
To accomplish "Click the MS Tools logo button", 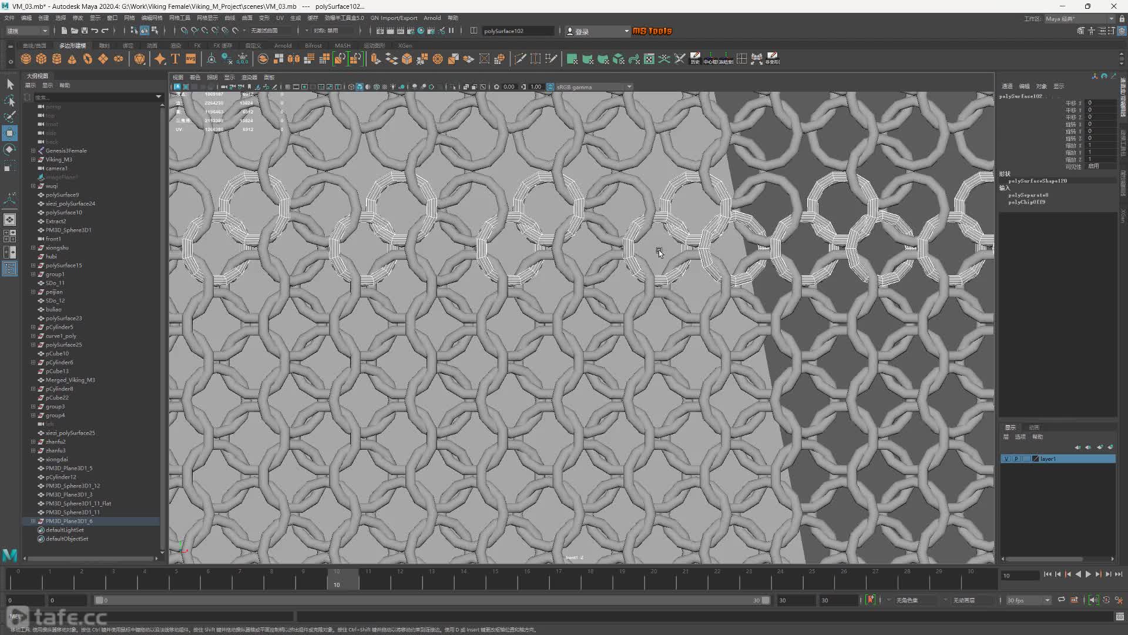I will pos(652,31).
